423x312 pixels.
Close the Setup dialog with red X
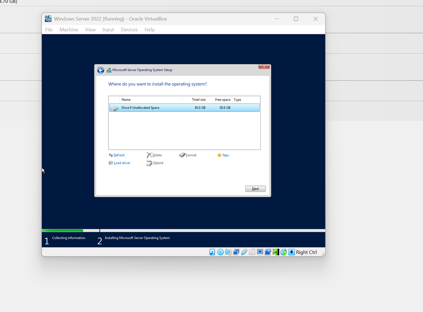click(264, 66)
